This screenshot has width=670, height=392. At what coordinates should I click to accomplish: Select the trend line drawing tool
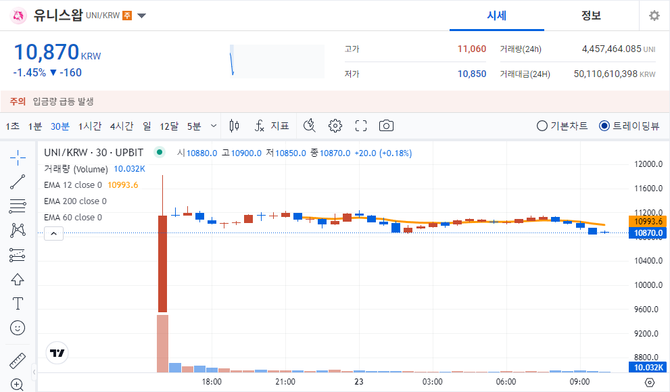pos(18,182)
